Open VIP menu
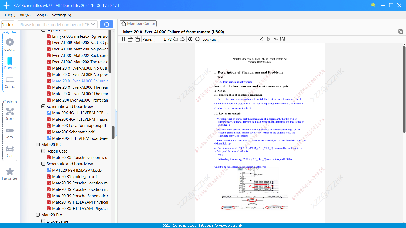406x228 pixels. click(x=25, y=15)
